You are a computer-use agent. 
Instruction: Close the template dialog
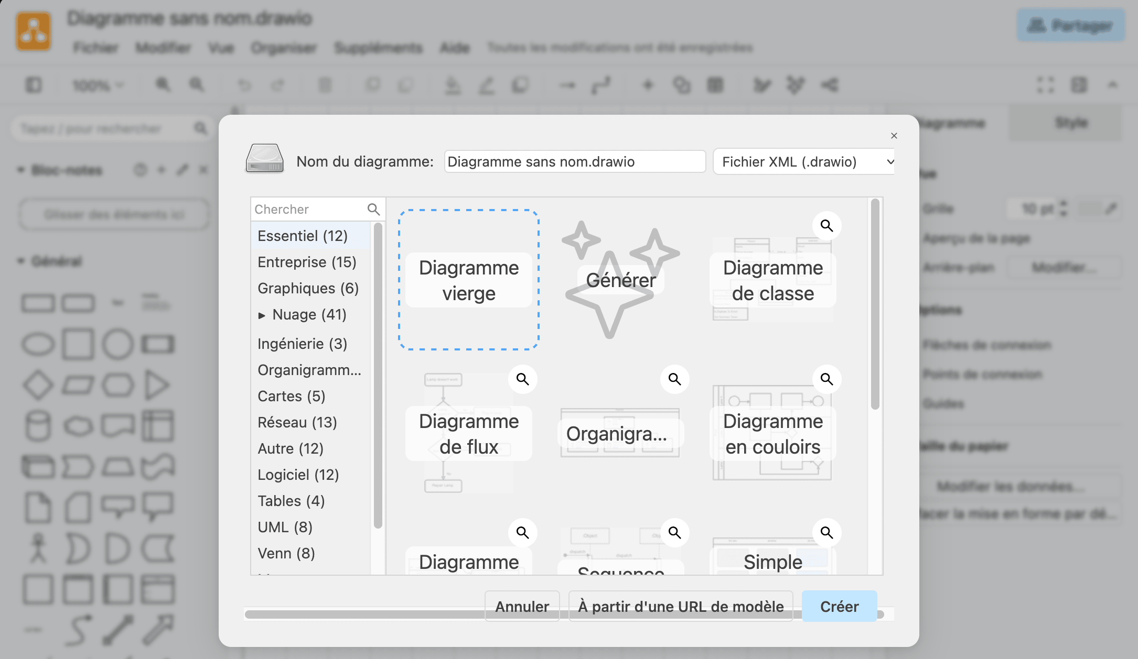pos(894,136)
